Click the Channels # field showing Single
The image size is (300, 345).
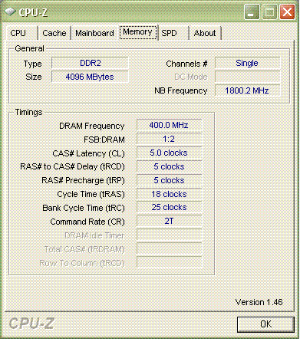click(x=247, y=63)
